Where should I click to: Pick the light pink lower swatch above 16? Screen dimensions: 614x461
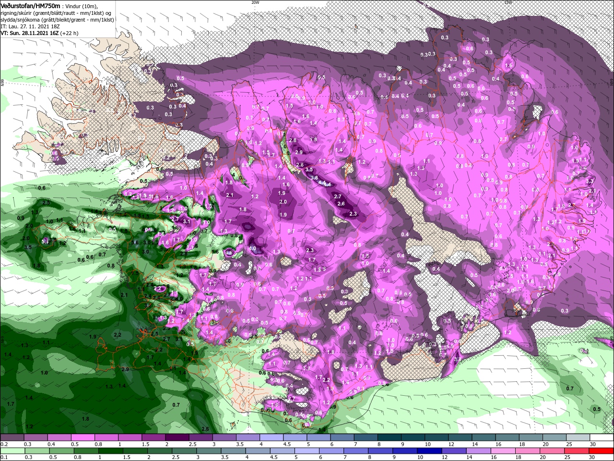point(503,451)
